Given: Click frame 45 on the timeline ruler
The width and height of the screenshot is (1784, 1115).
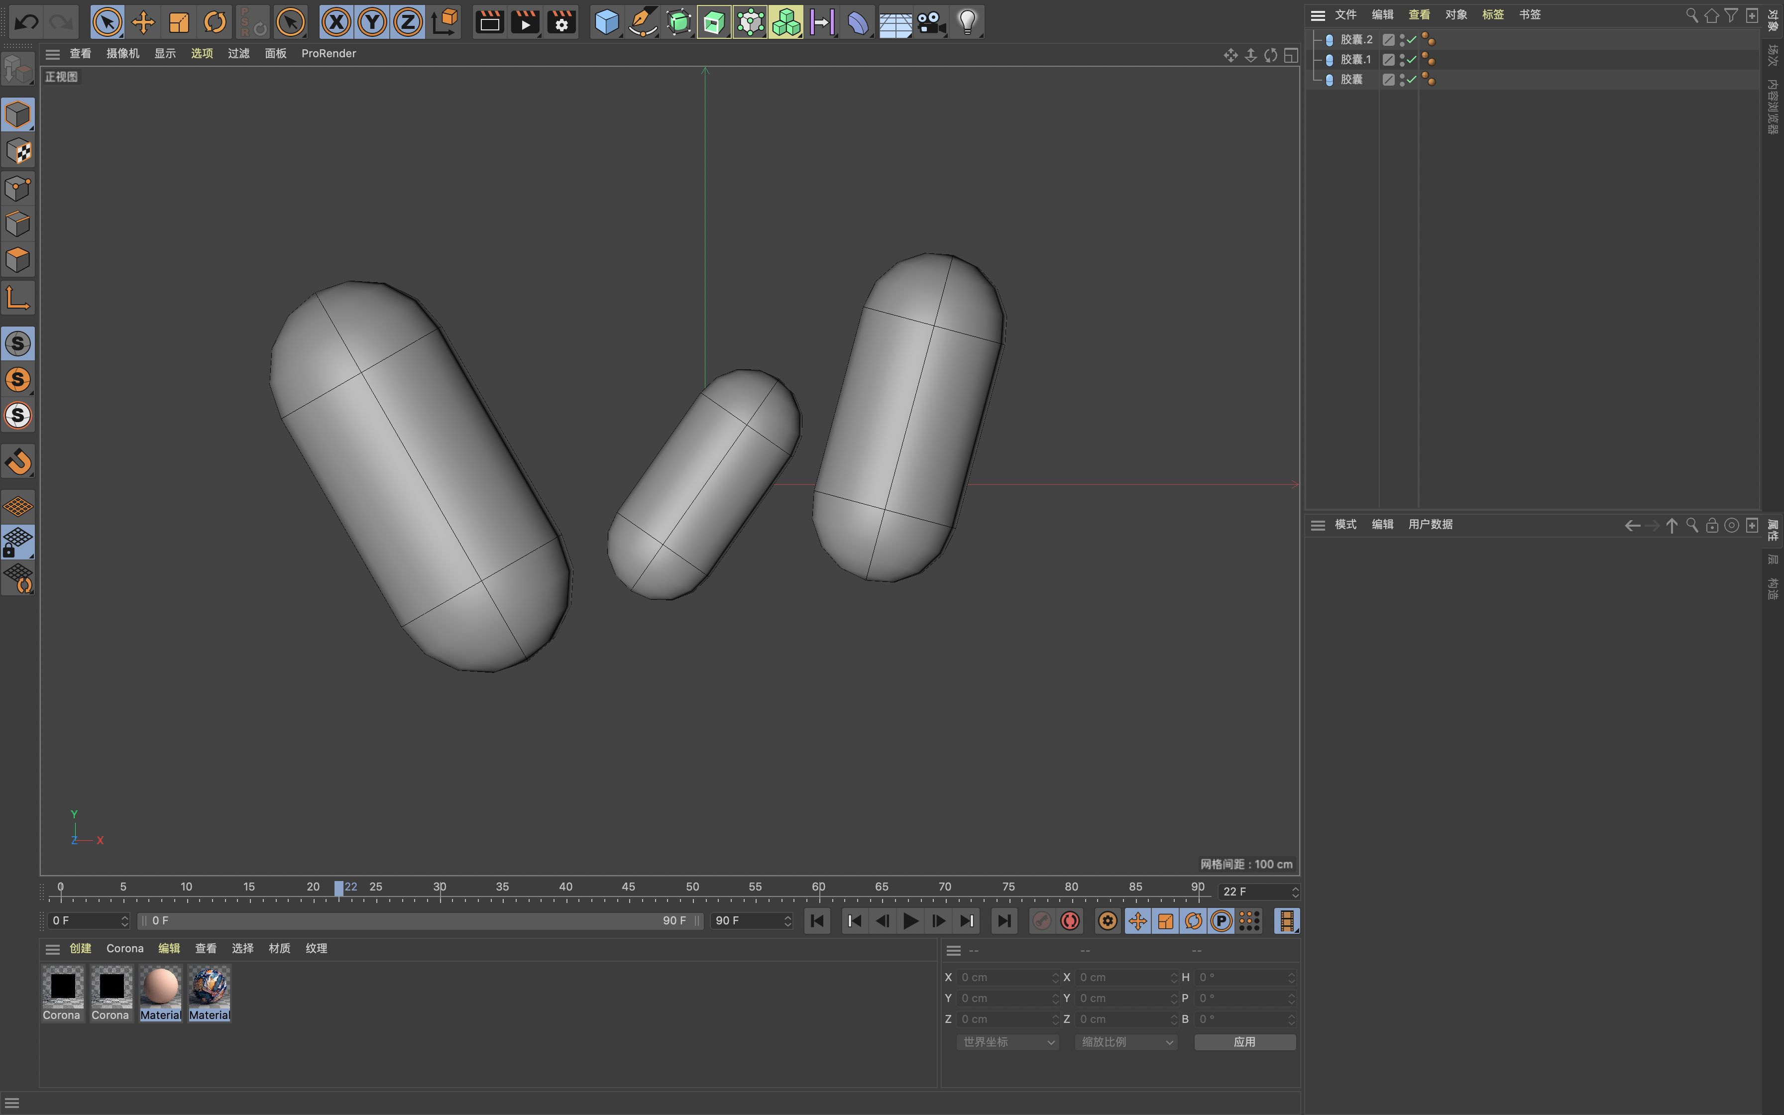Looking at the screenshot, I should (x=629, y=887).
